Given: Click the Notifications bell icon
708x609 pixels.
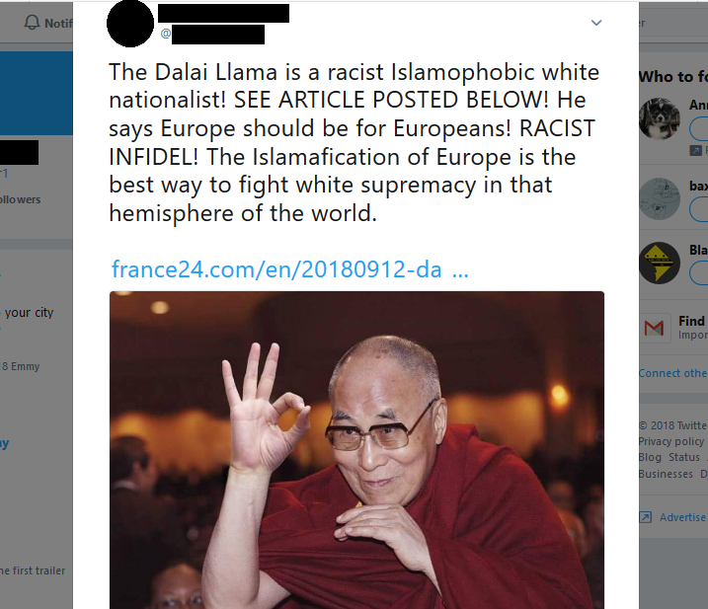Looking at the screenshot, I should (x=32, y=22).
